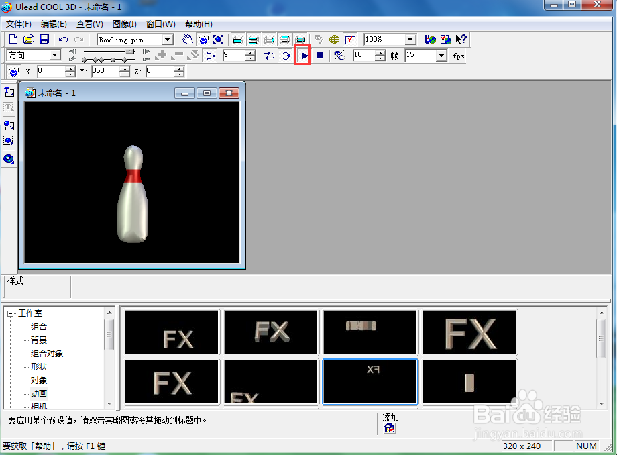Click the first object face icon in toolbar

click(238, 40)
